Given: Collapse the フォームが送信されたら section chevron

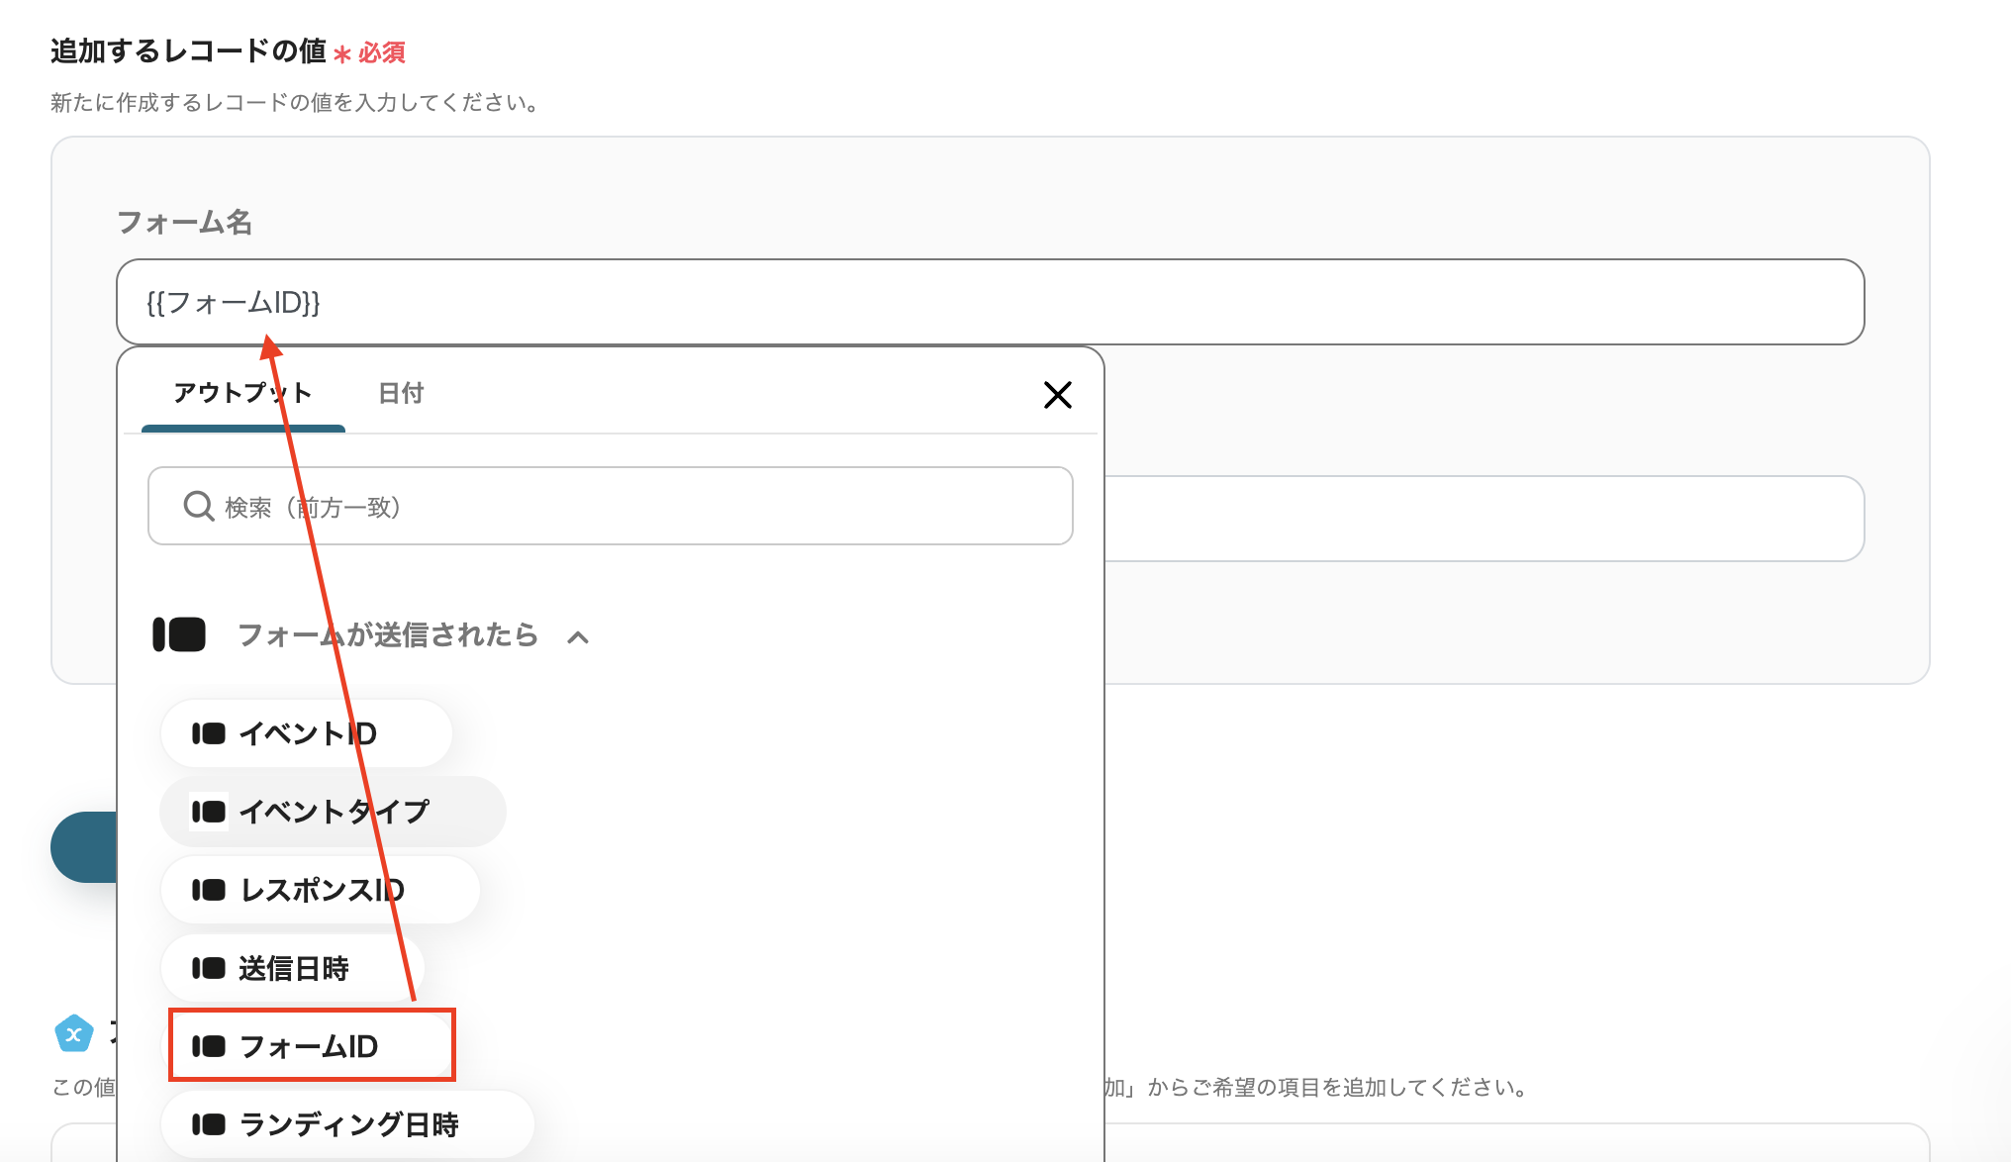Looking at the screenshot, I should click(578, 637).
